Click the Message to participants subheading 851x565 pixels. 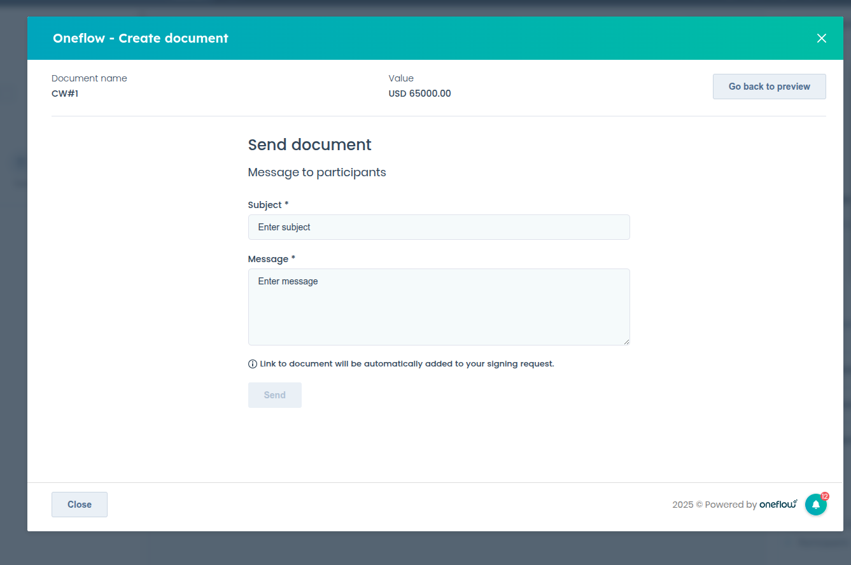pos(317,172)
